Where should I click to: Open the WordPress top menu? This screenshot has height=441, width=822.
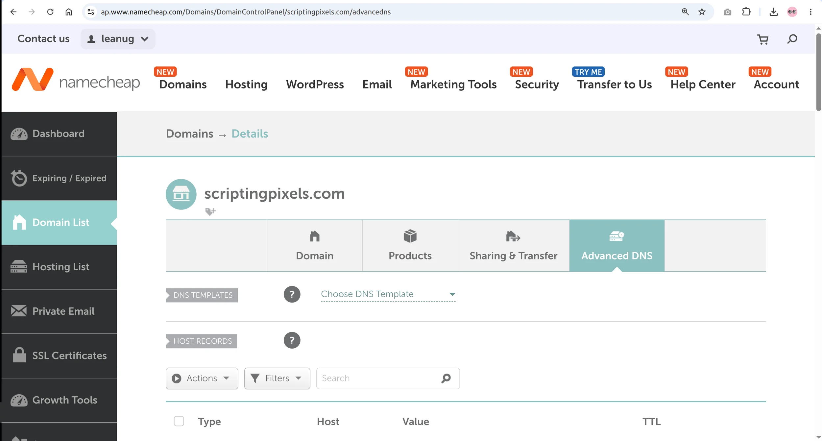point(315,85)
